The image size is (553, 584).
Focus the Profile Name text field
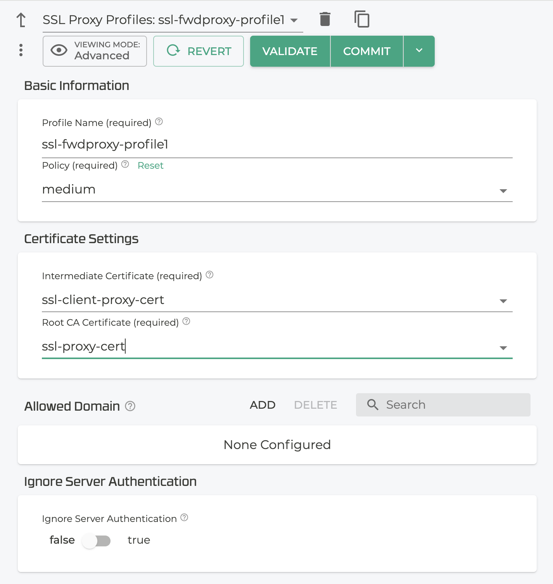[277, 145]
